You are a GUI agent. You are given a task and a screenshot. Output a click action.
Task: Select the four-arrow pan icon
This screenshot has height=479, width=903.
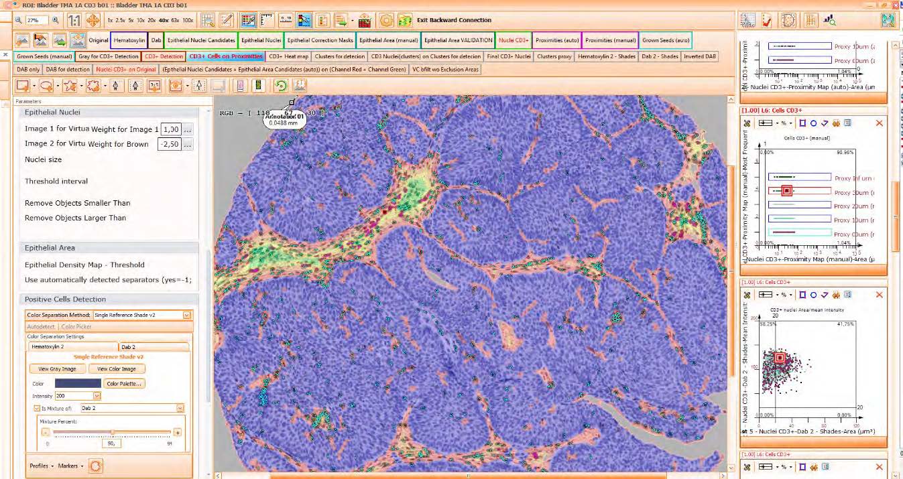pyautogui.click(x=93, y=20)
